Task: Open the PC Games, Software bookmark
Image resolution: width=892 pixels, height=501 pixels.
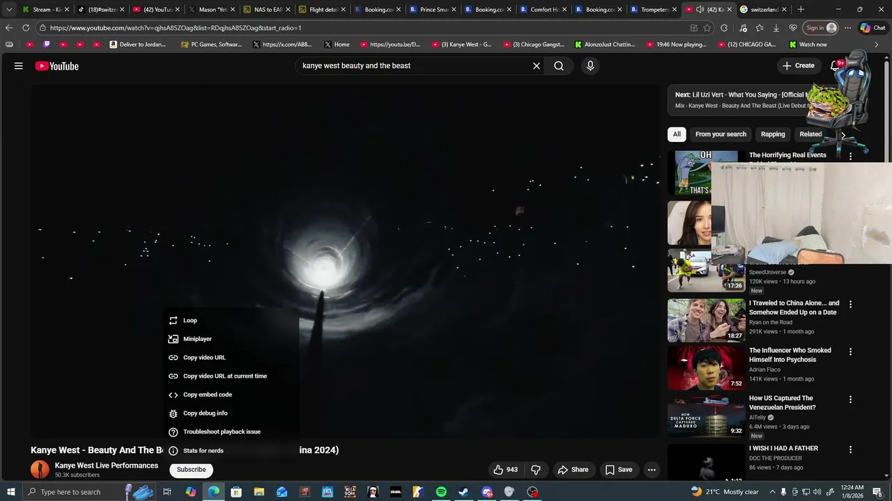Action: point(211,45)
